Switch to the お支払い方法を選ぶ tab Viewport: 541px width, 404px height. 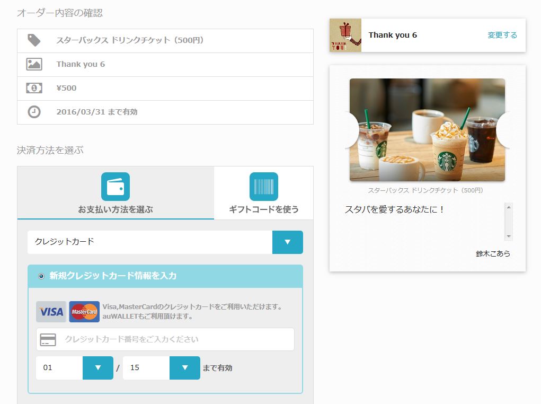point(116,192)
